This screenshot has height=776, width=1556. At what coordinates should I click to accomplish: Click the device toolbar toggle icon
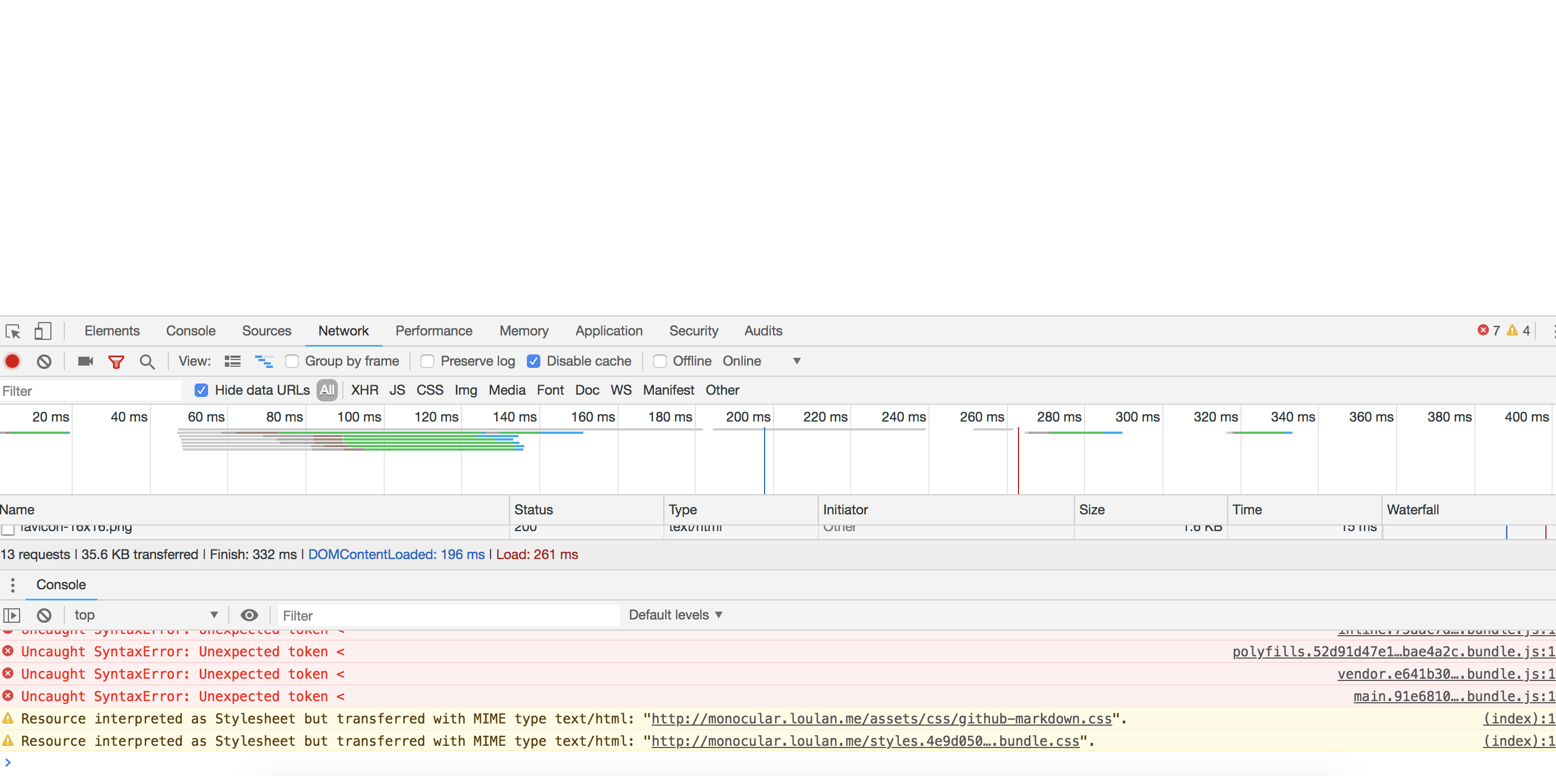[43, 331]
